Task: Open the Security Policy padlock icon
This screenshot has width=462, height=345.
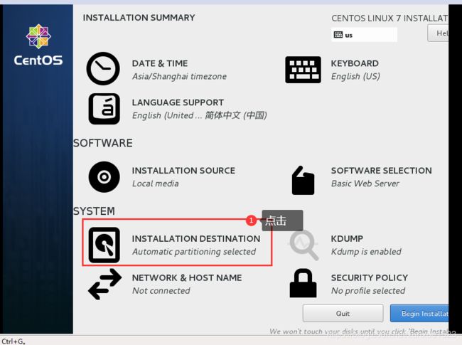Action: coord(303,283)
